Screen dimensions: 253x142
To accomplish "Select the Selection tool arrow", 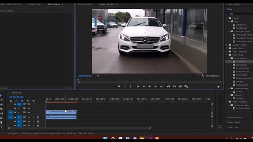I will 1,95.
